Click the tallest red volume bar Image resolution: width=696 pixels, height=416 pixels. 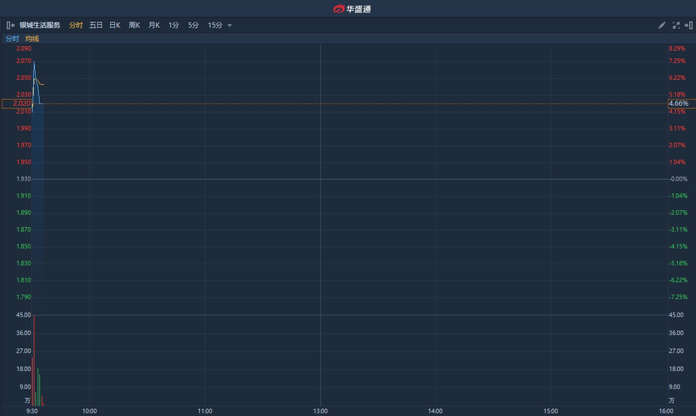point(34,360)
